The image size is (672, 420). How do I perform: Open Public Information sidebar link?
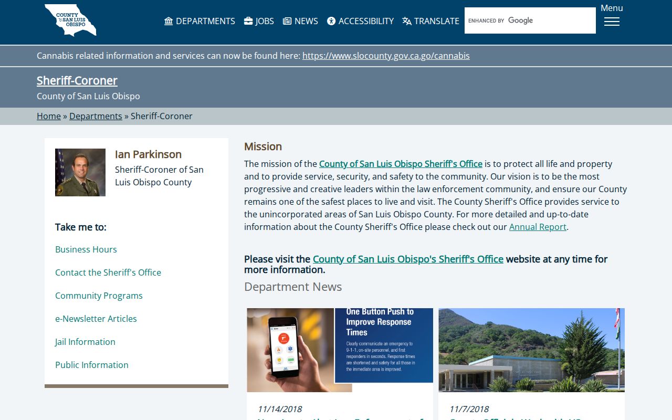tap(92, 365)
